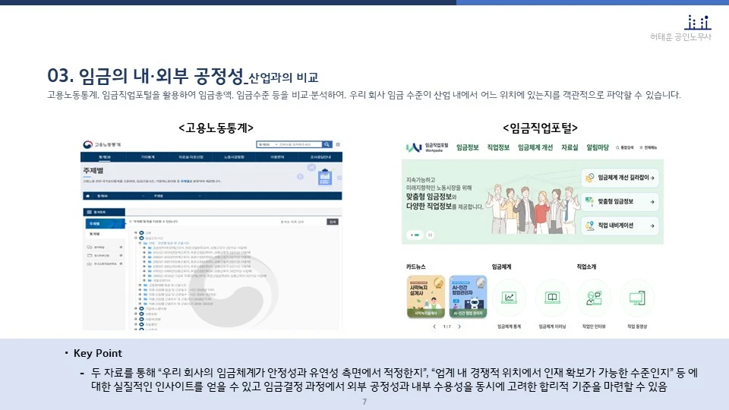The height and width of the screenshot is (410, 729).
Task: Open the hamburger menu in 고용노동통계 header
Action: [x=338, y=144]
